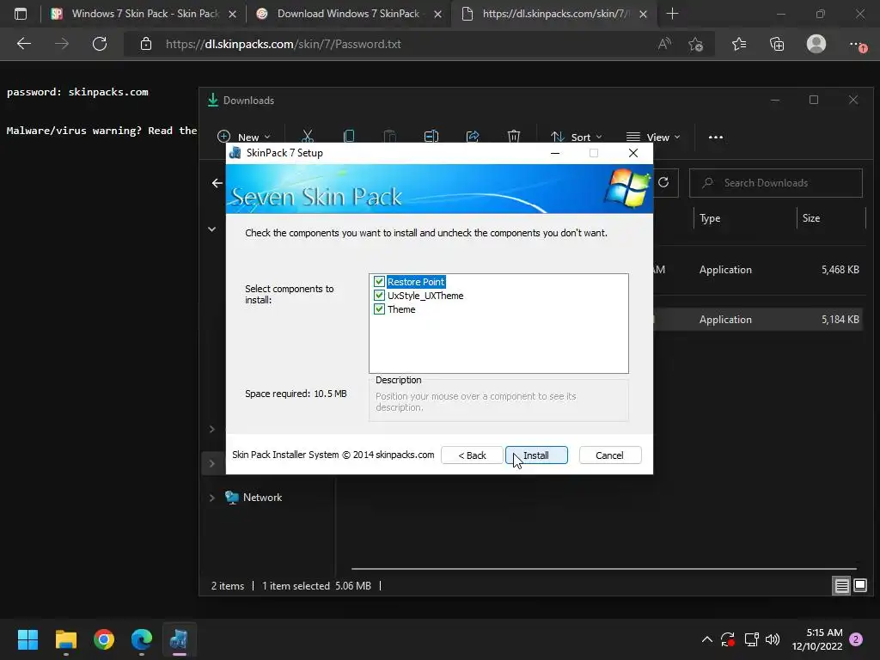This screenshot has width=880, height=660.
Task: Open the See more (three dots) menu in Downloads
Action: pyautogui.click(x=716, y=137)
